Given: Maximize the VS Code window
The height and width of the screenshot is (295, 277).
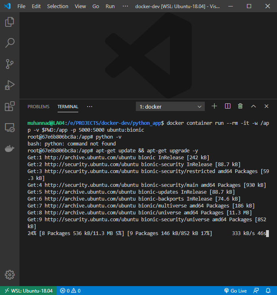Looking at the screenshot, I should tap(249, 6).
